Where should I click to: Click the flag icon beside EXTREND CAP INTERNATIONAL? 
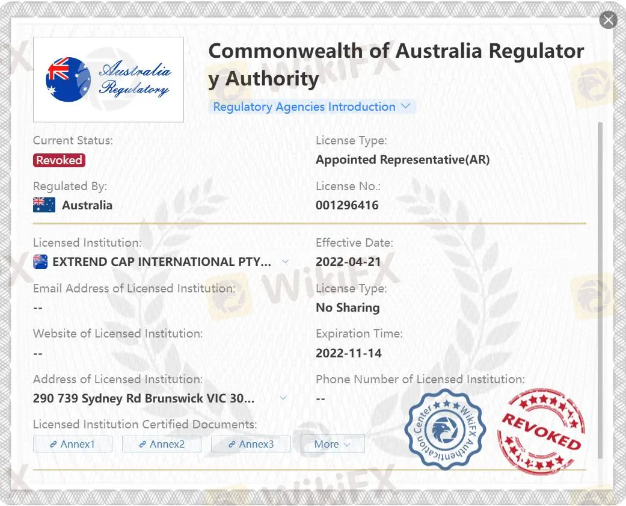tap(40, 262)
